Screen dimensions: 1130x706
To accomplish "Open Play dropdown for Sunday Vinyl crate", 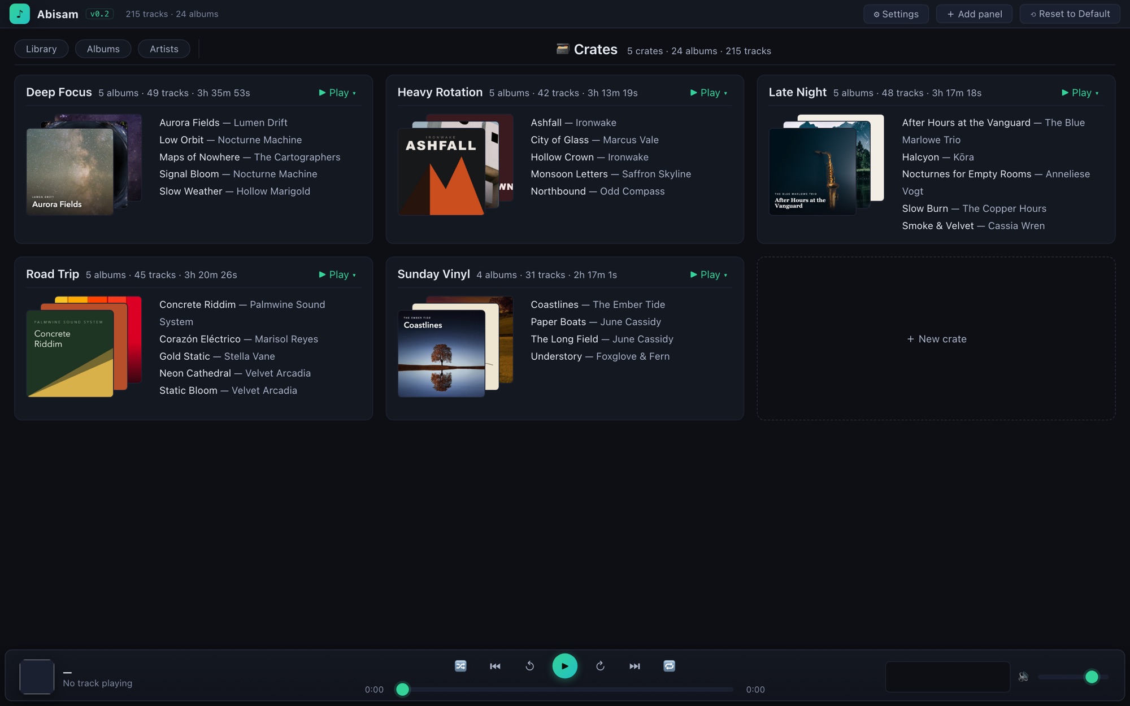I will click(x=709, y=274).
